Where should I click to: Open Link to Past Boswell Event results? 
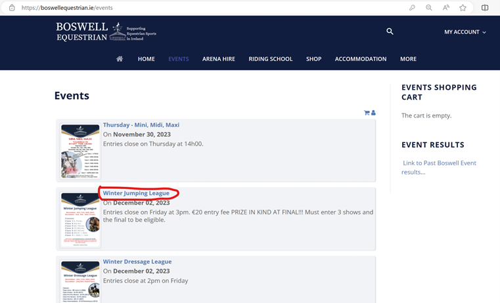(x=439, y=167)
